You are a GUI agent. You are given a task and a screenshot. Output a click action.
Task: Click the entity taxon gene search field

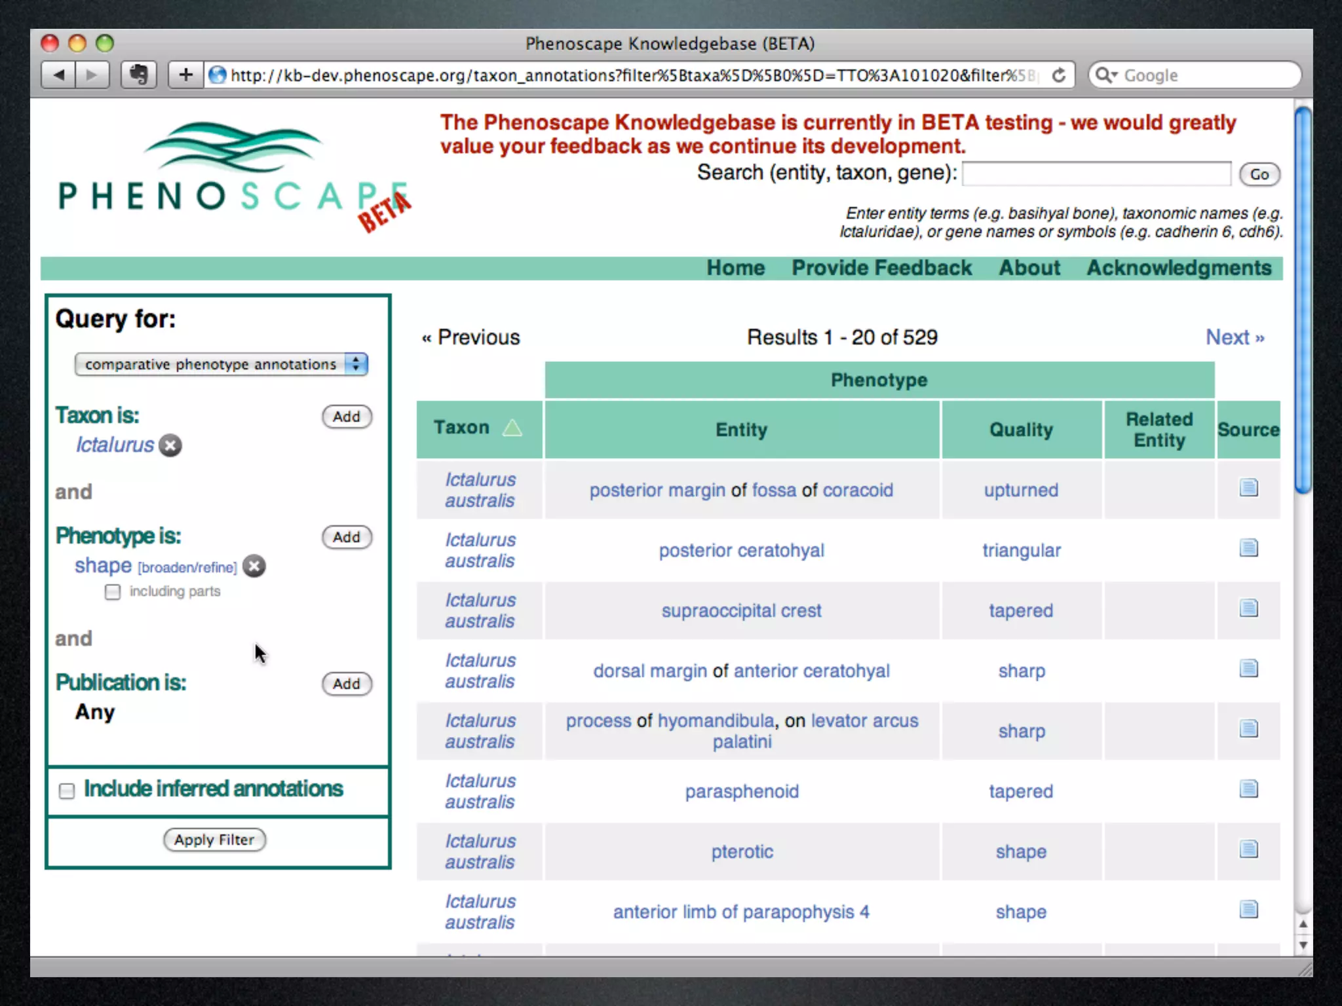(1096, 174)
